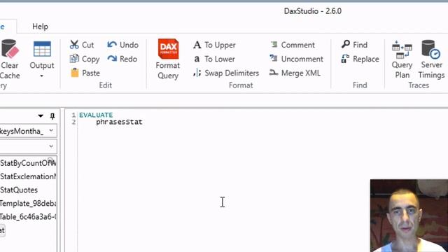This screenshot has width=448, height=252.
Task: Click the Redo arrow icon
Action: pyautogui.click(x=112, y=59)
